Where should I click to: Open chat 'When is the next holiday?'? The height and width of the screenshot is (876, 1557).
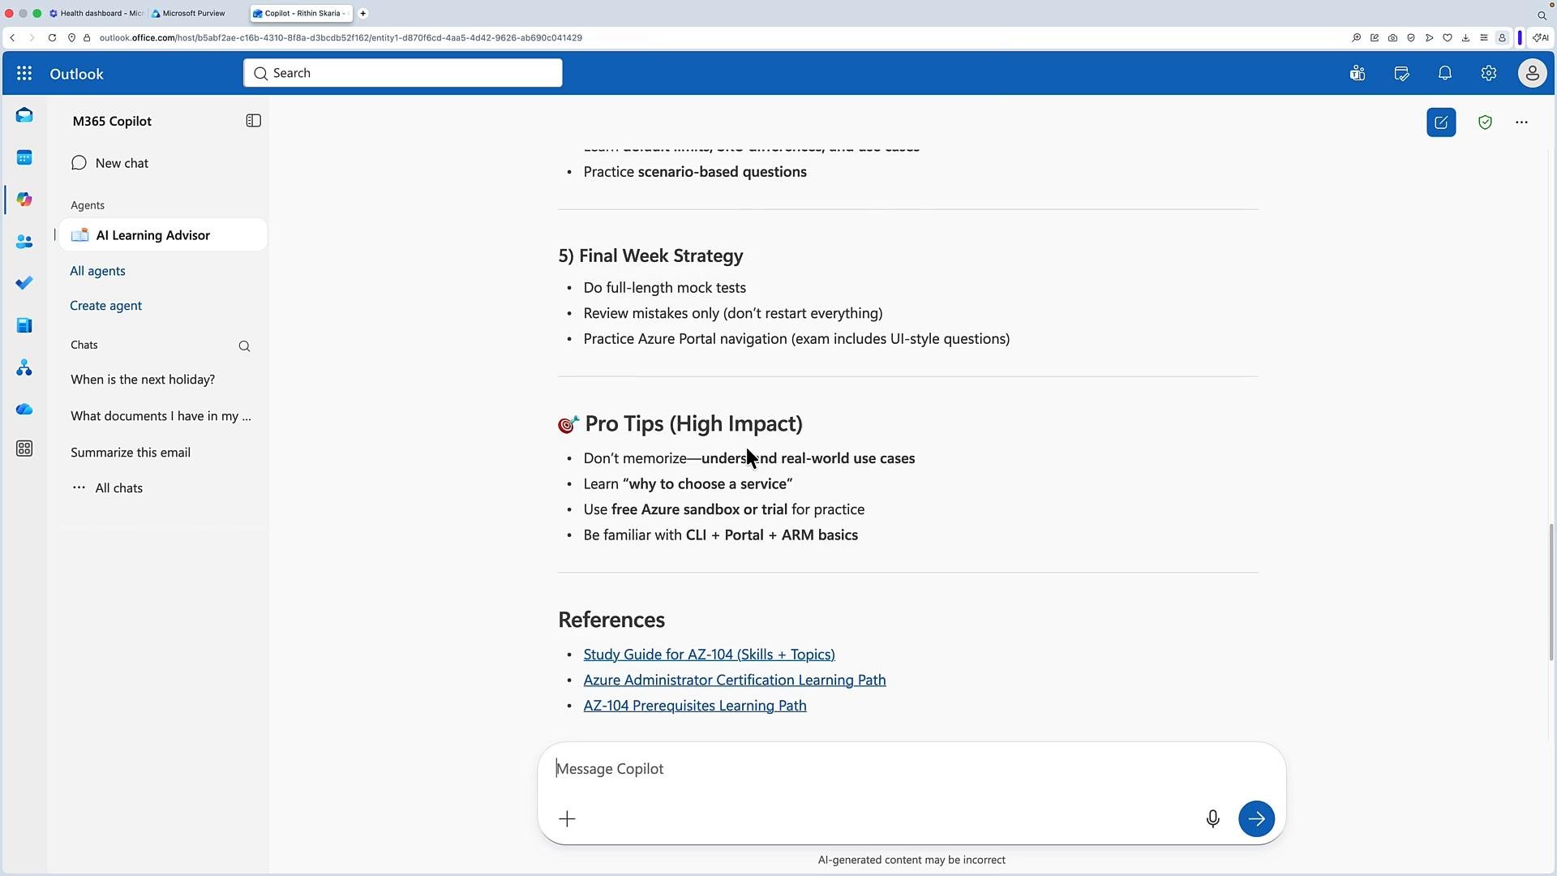[x=143, y=380]
